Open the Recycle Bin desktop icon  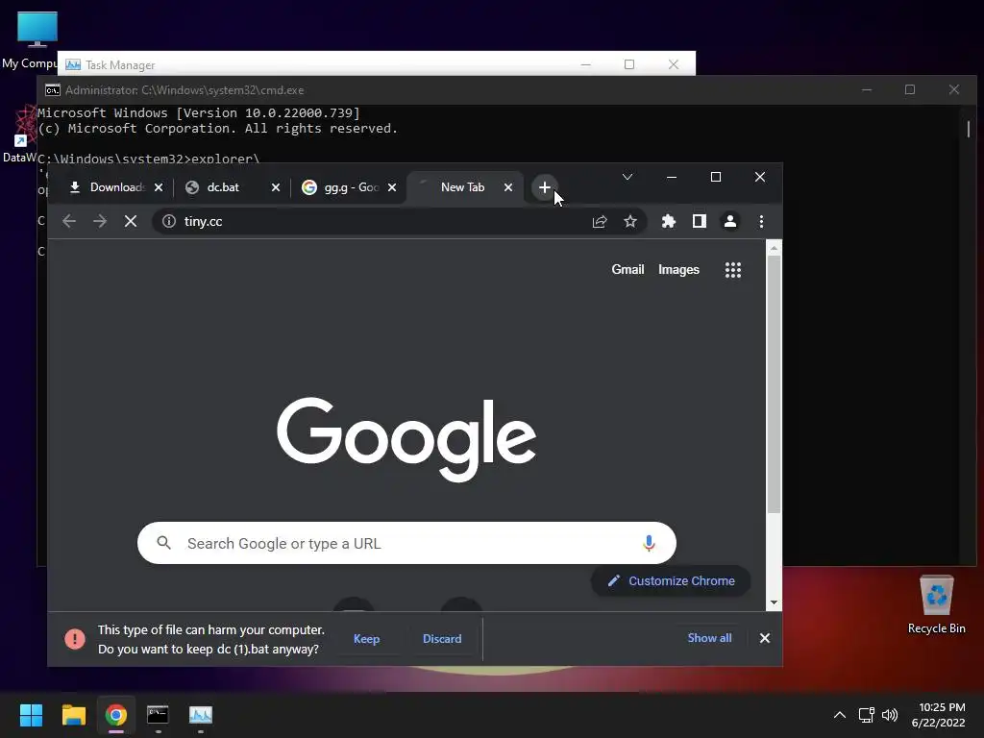[936, 604]
